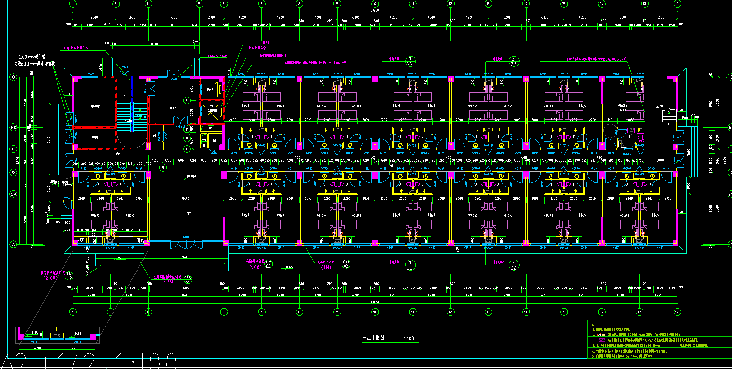Screen dimensions: 732x369
Task: Click grid axis bubble E beside the elevators
Action: 187,129
